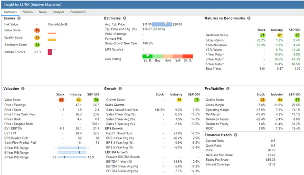
Task: Click the EV / EBITDA stock value -5.9
Action: click(x=61, y=129)
